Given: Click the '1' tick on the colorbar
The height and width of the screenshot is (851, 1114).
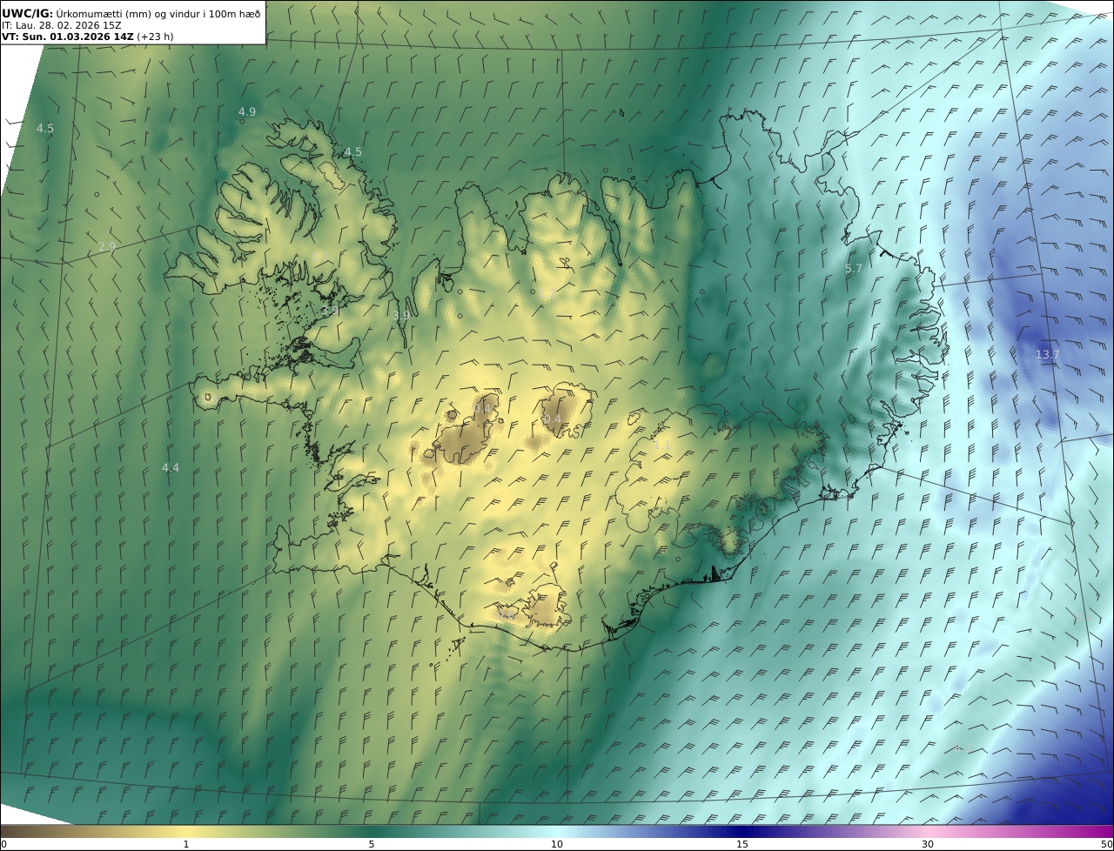Looking at the screenshot, I should (185, 844).
